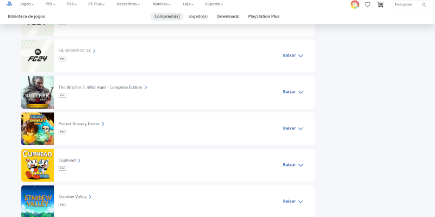Open the user profile avatar

click(355, 4)
